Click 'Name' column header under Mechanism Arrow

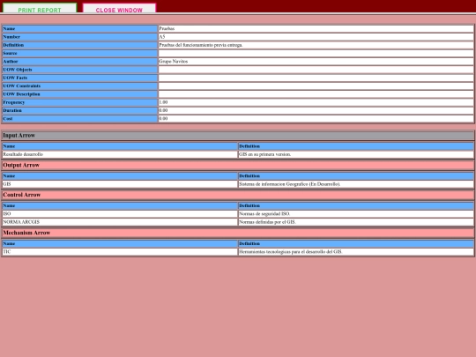point(120,244)
